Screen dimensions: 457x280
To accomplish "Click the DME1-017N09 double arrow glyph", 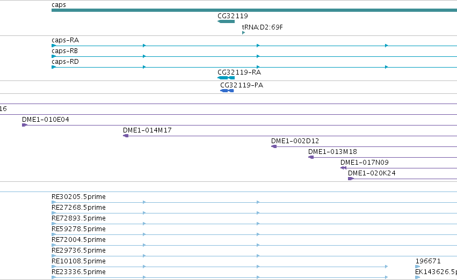I will click(x=343, y=168).
